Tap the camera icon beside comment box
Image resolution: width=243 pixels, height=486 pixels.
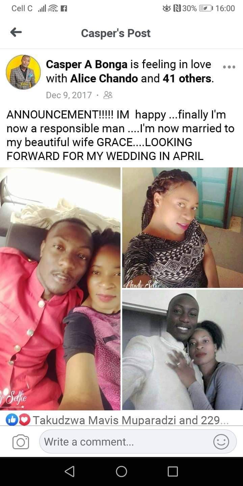tap(21, 442)
